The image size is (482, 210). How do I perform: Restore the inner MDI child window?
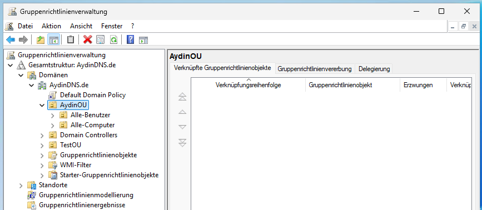(463, 27)
